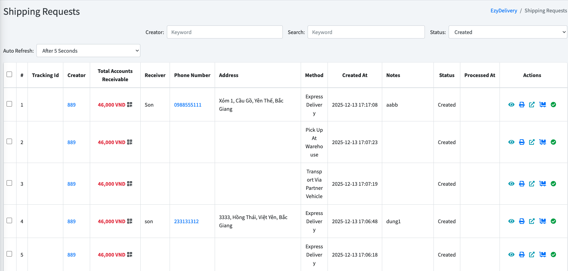Show QR code for row 2 amount
This screenshot has height=271, width=568.
point(130,142)
